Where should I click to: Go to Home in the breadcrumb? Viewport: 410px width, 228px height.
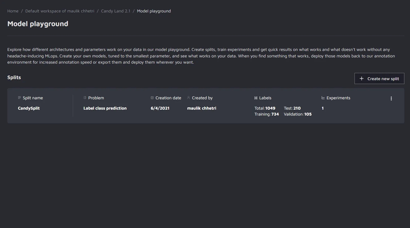[13, 11]
